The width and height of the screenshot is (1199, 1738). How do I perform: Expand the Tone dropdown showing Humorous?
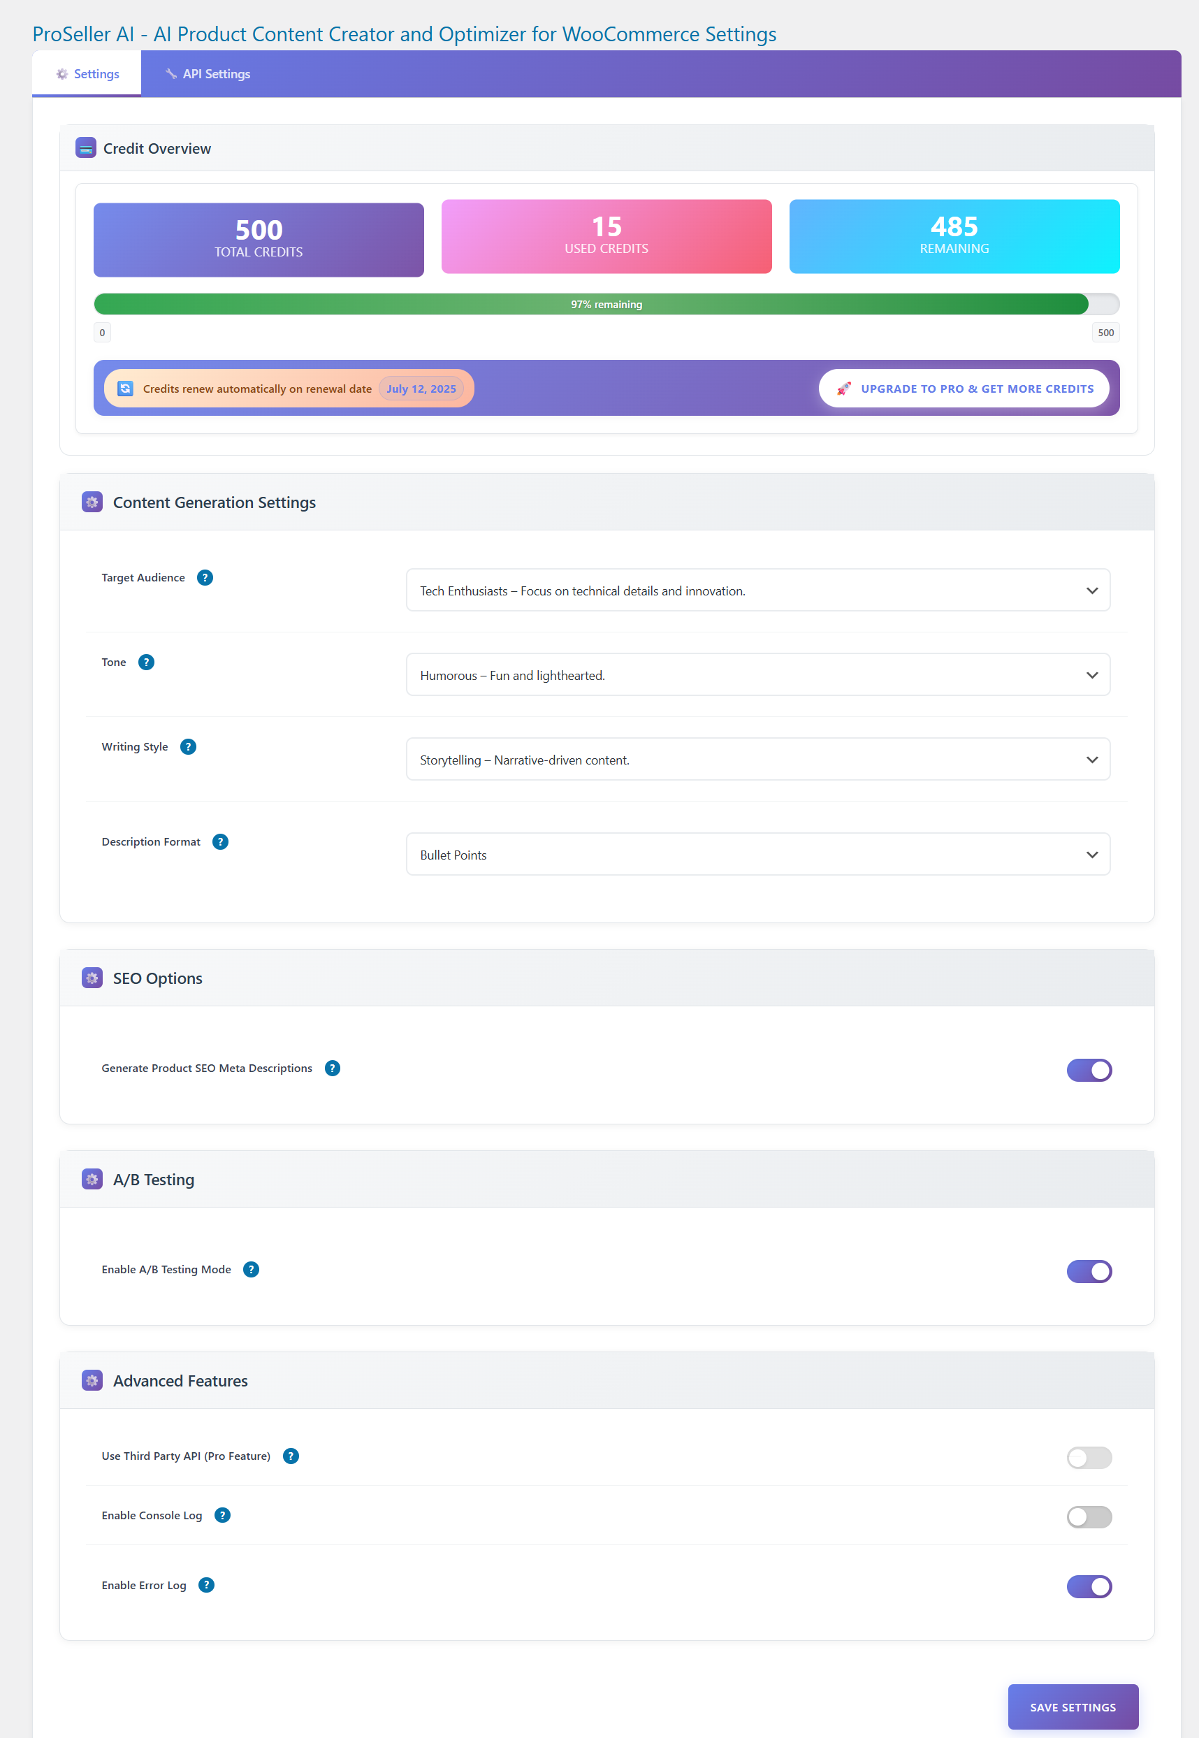click(757, 675)
